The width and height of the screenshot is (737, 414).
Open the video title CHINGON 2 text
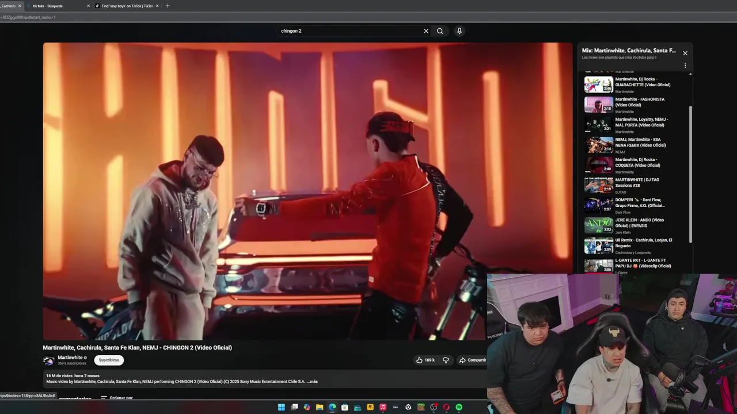coord(137,347)
